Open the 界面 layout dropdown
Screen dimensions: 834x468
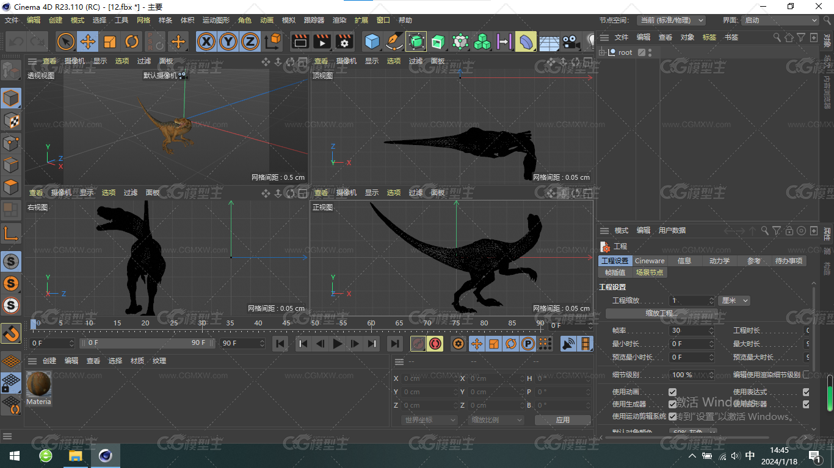tap(780, 20)
